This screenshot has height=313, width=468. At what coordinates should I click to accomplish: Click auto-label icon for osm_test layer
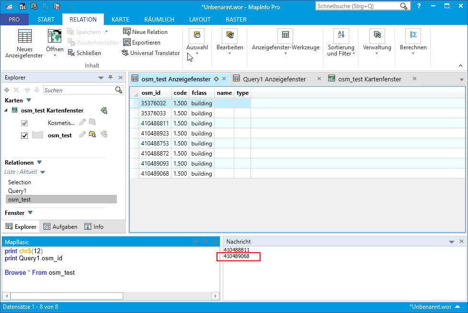tap(104, 134)
